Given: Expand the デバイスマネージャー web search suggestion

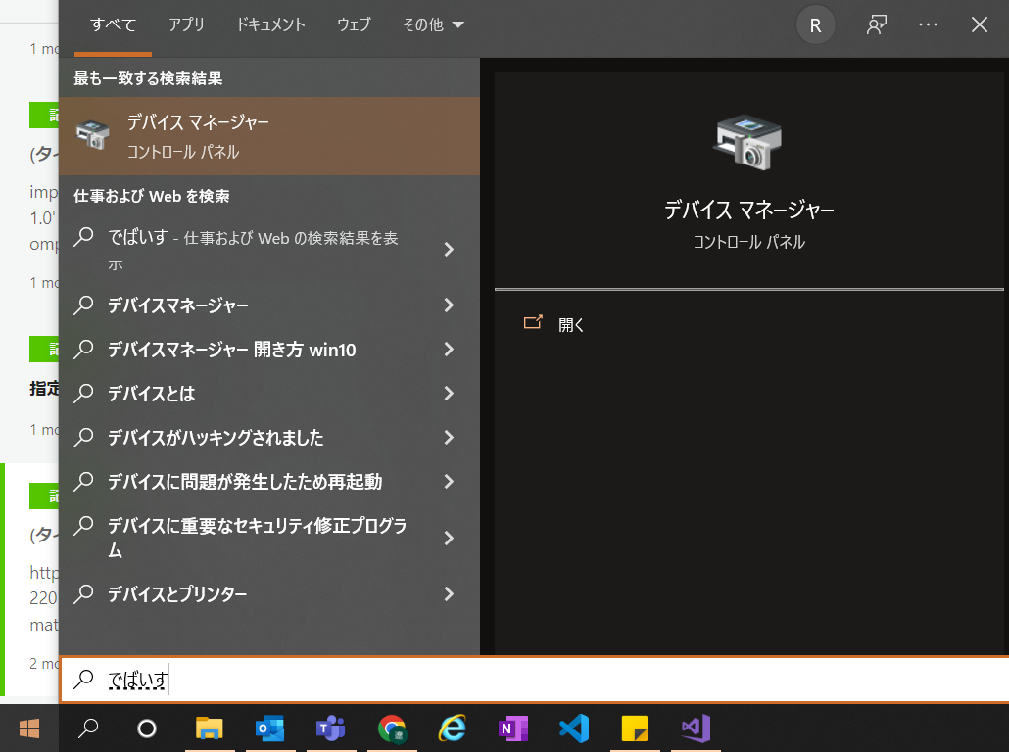Looking at the screenshot, I should coord(448,305).
